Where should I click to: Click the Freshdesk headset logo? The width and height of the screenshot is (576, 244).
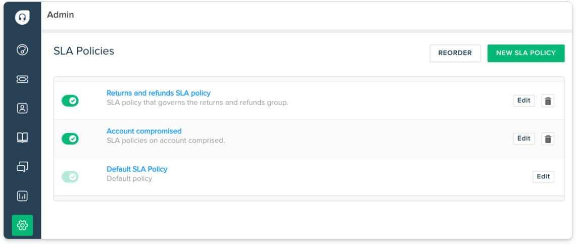pyautogui.click(x=22, y=18)
